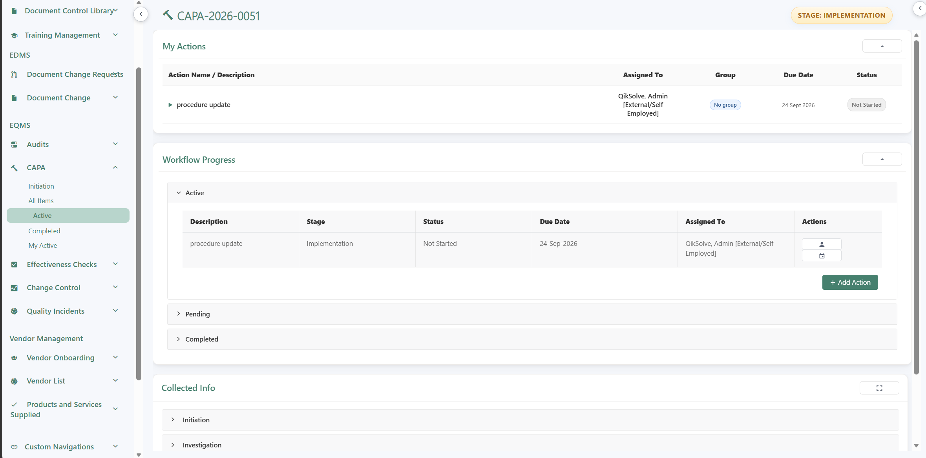Click the Audits sidebar icon
Viewport: 926px width, 458px height.
point(14,145)
